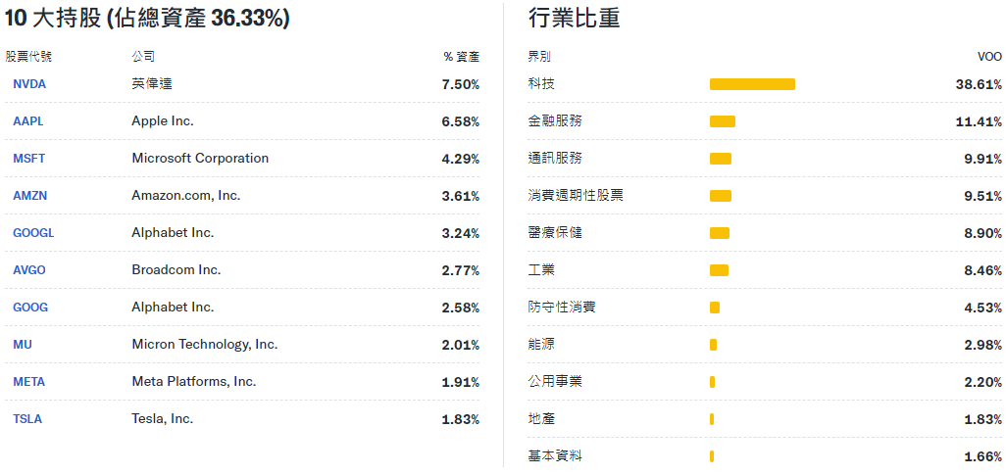The height and width of the screenshot is (475, 1006).
Task: Open the MU ticker link
Action: click(x=23, y=344)
